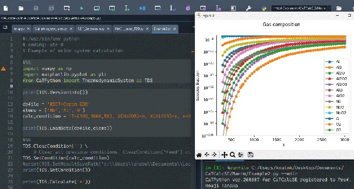Screen dimensions: 354x189
Task: Click 'print(TDS.GetCondition())' line
Action: click(x=56, y=170)
